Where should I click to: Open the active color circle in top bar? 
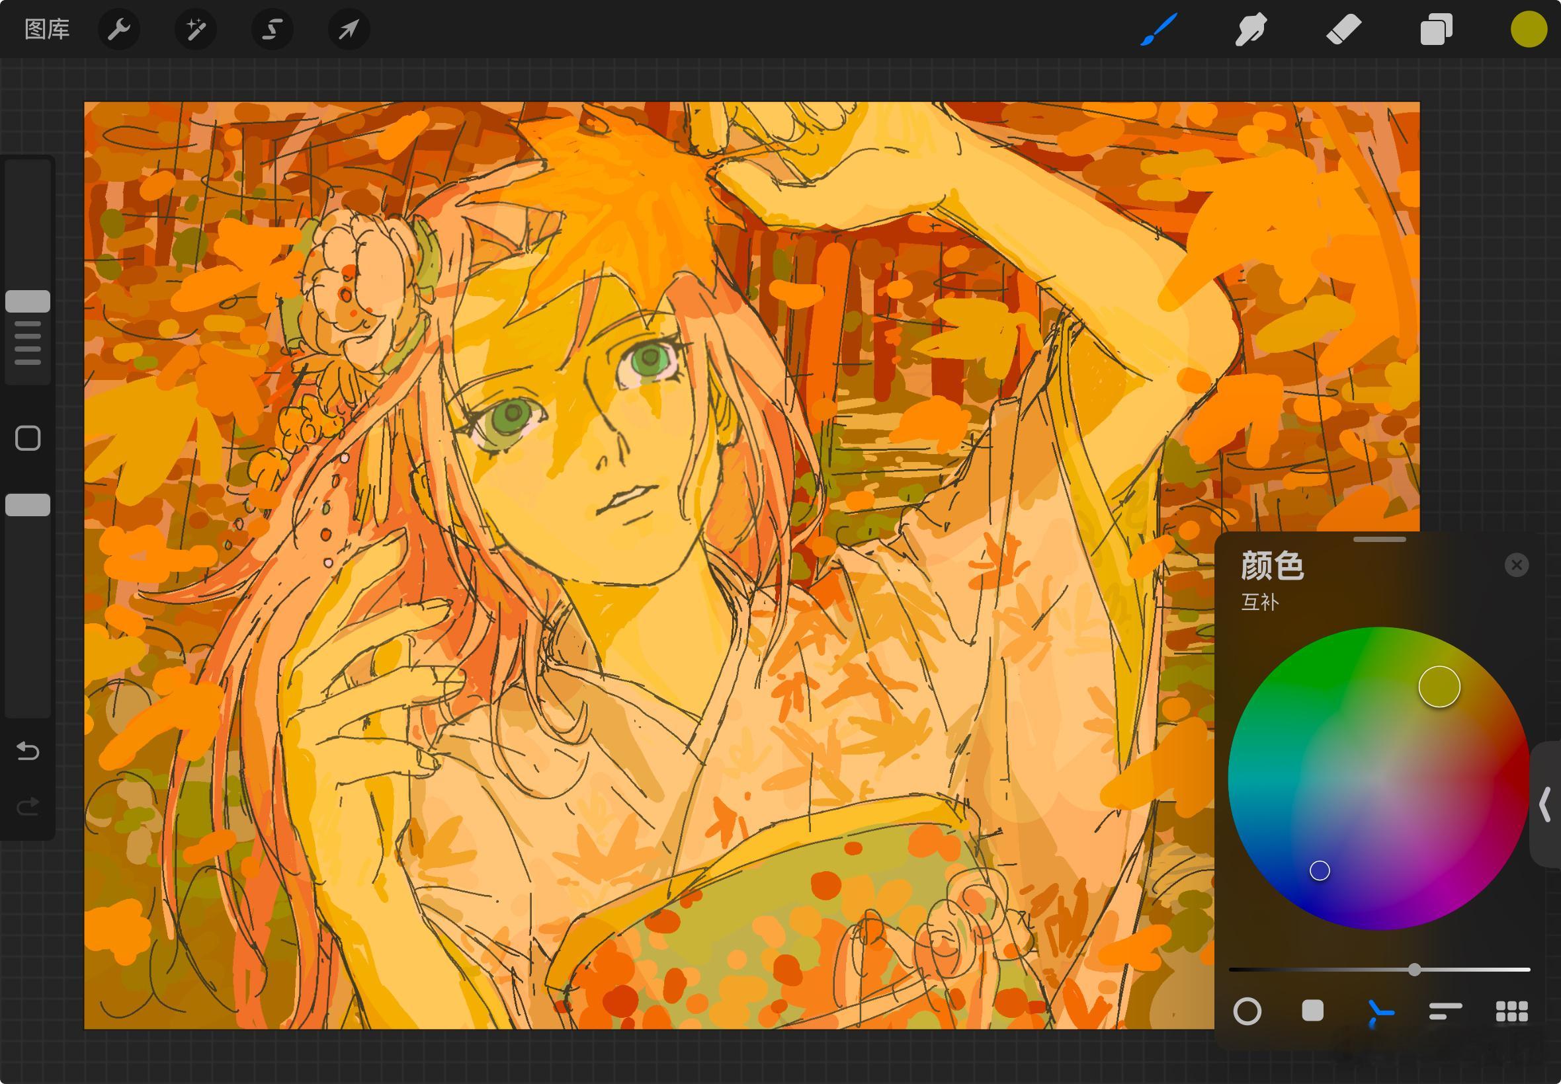[x=1529, y=29]
